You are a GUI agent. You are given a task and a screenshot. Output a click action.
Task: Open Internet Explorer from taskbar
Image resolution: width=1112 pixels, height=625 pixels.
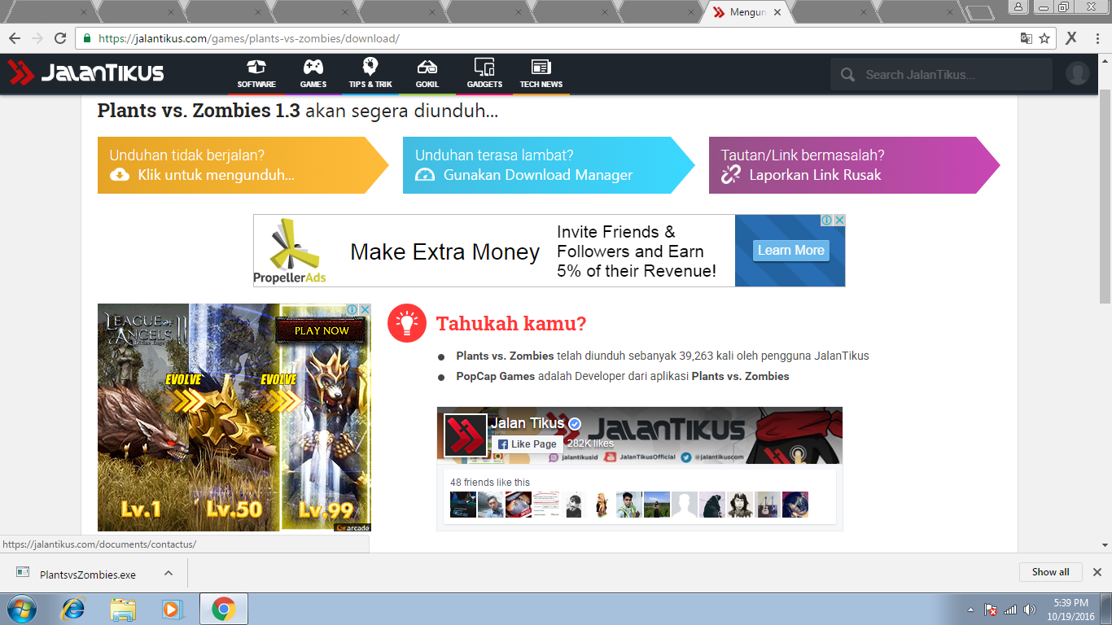[73, 609]
